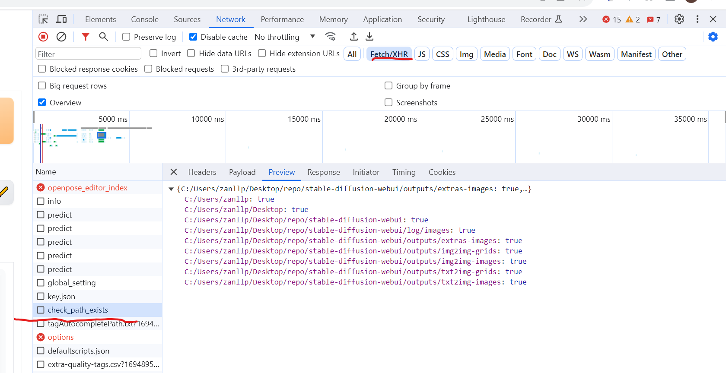Open Network settings blue gear

pyautogui.click(x=713, y=37)
